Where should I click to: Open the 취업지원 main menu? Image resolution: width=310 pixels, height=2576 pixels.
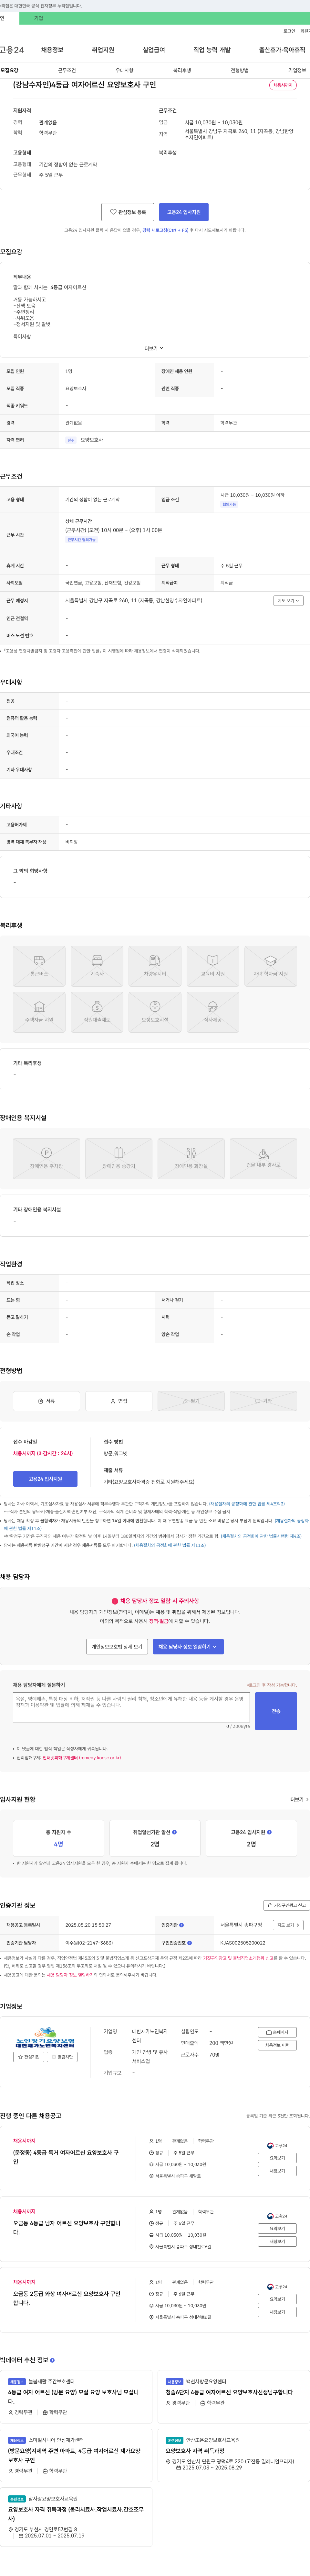[x=103, y=50]
